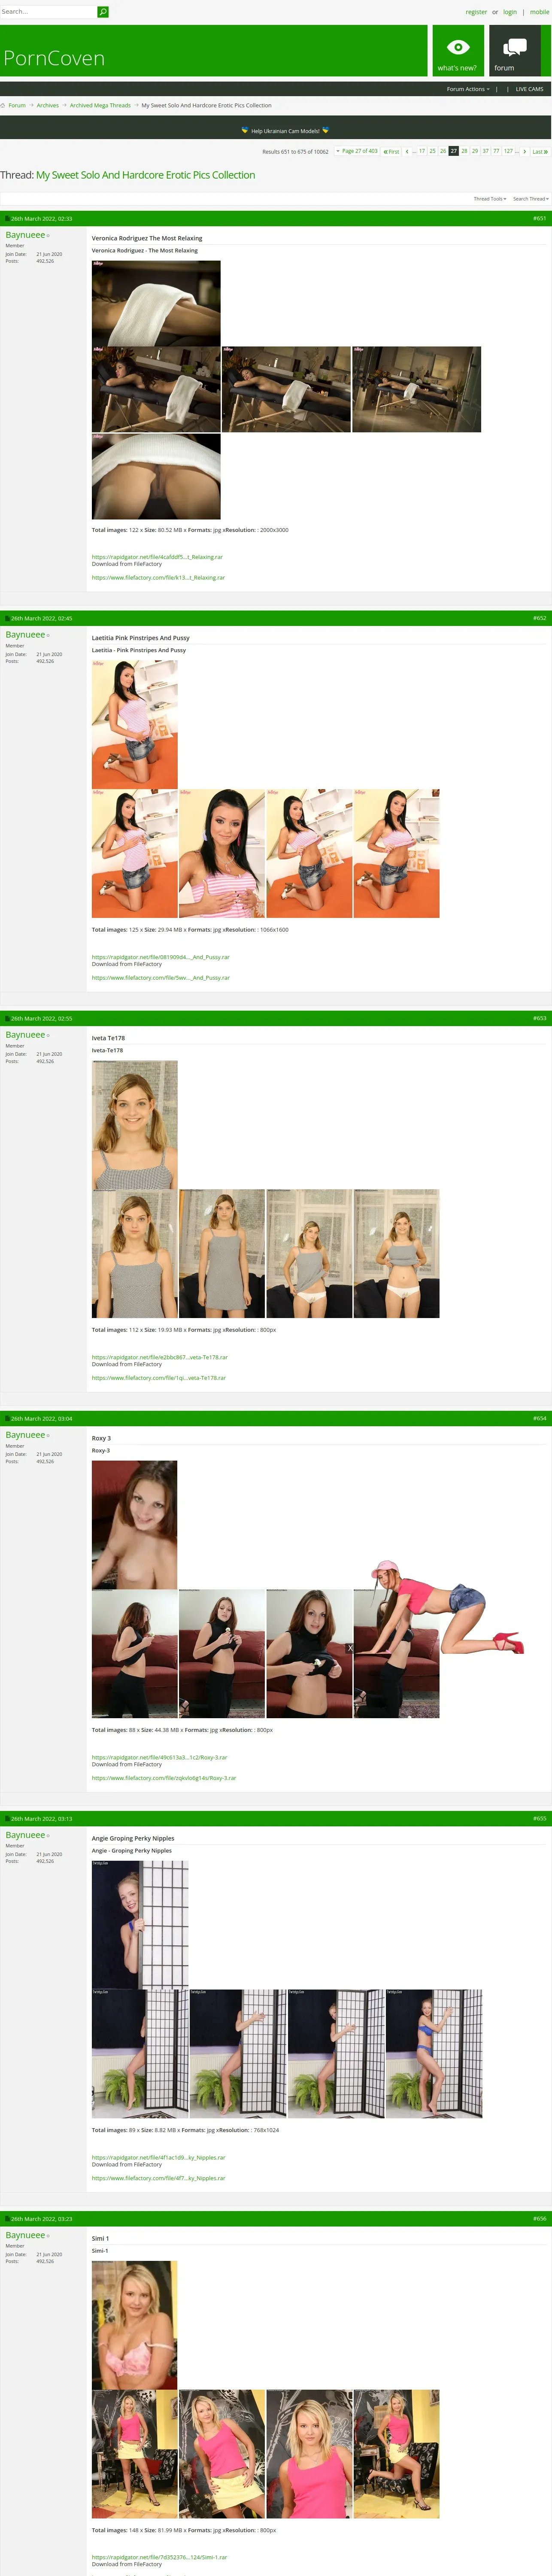Viewport: 552px width, 2576px height.
Task: Expand the Search Thread menu
Action: tap(531, 199)
